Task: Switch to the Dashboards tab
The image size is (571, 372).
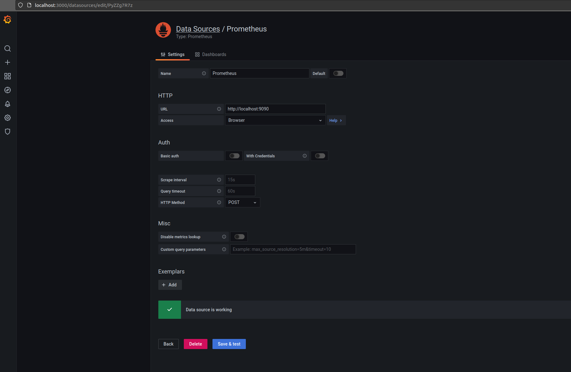Action: (x=211, y=54)
